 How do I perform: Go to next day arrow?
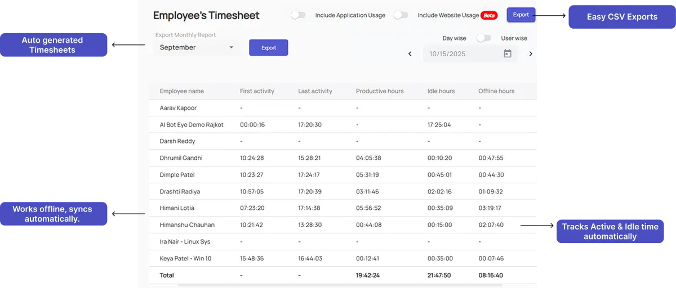pyautogui.click(x=530, y=54)
